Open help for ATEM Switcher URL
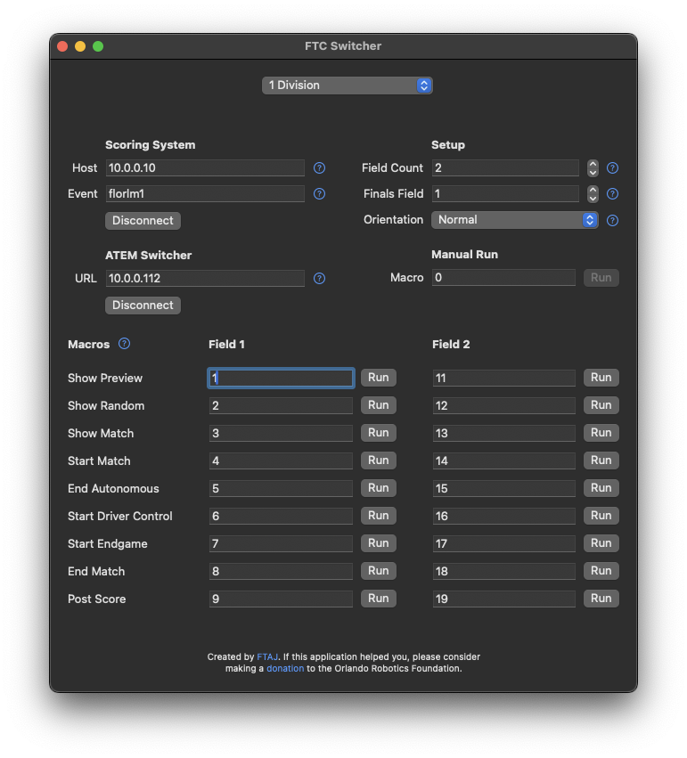This screenshot has height=758, width=687. pyautogui.click(x=319, y=279)
